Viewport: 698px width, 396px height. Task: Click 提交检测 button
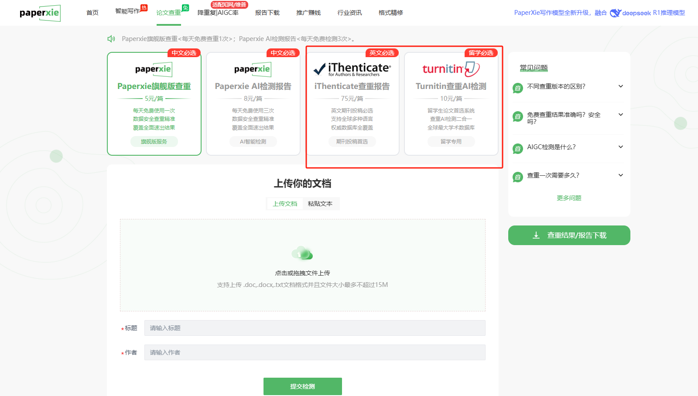coord(303,386)
